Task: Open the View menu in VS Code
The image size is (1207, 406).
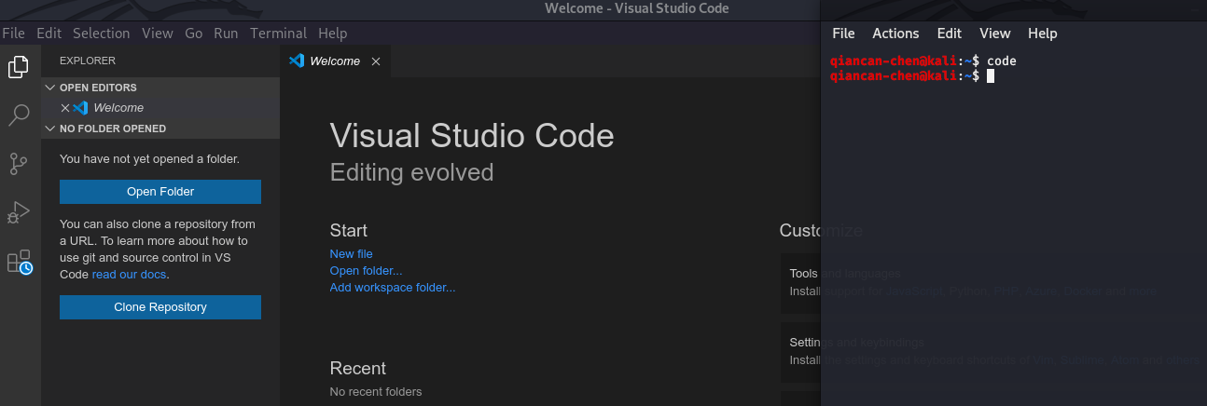Action: click(158, 34)
